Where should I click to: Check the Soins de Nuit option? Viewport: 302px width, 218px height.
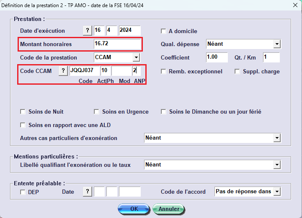pos(23,112)
